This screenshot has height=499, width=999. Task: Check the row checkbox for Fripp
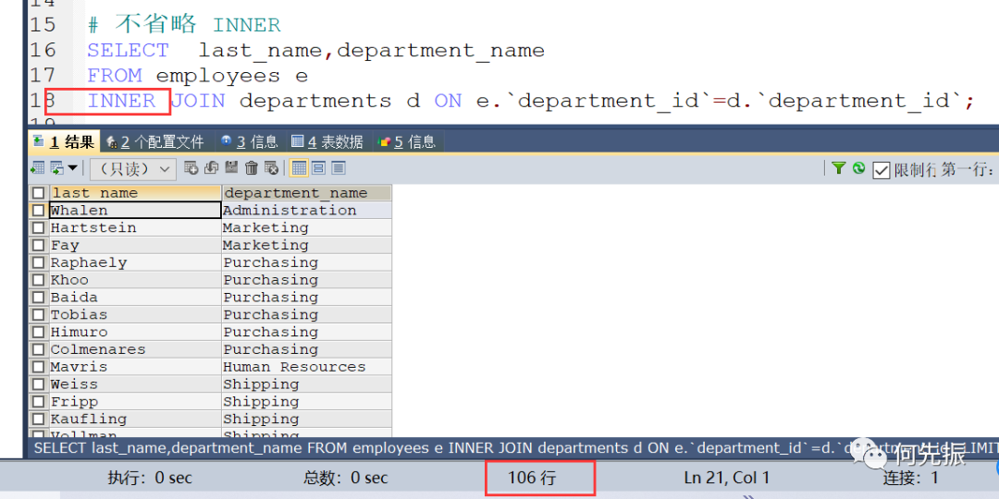coord(39,402)
